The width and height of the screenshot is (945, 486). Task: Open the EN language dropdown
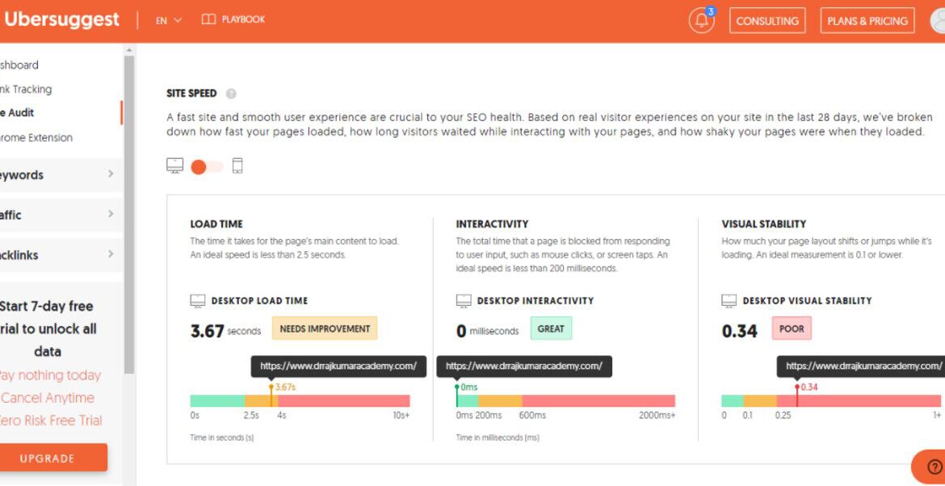click(x=169, y=20)
